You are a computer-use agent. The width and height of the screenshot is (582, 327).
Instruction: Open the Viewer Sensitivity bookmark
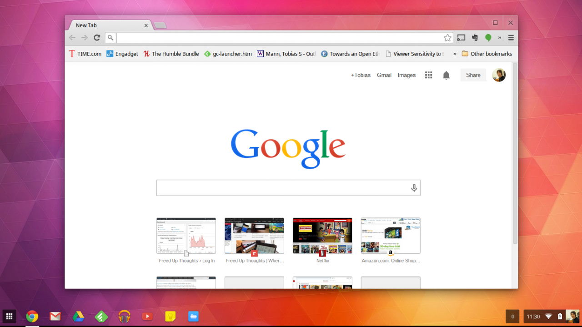point(414,54)
